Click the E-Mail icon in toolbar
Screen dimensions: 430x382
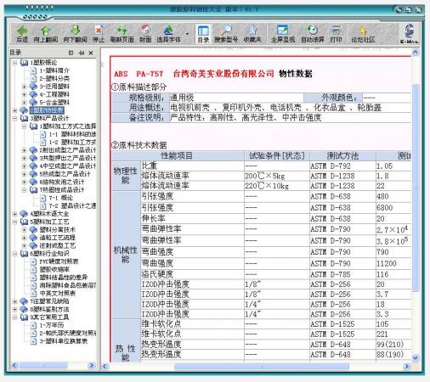[410, 33]
